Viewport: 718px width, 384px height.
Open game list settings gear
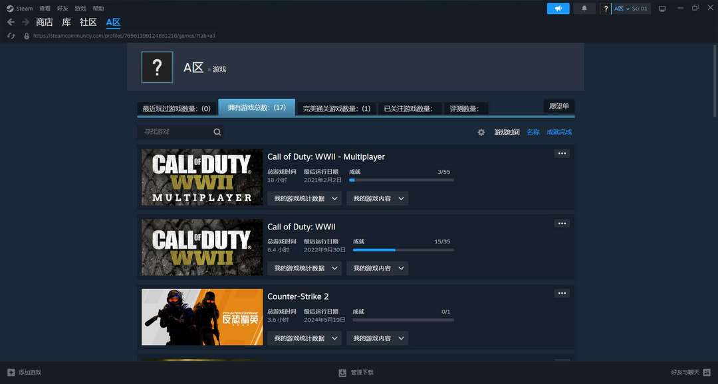point(481,133)
